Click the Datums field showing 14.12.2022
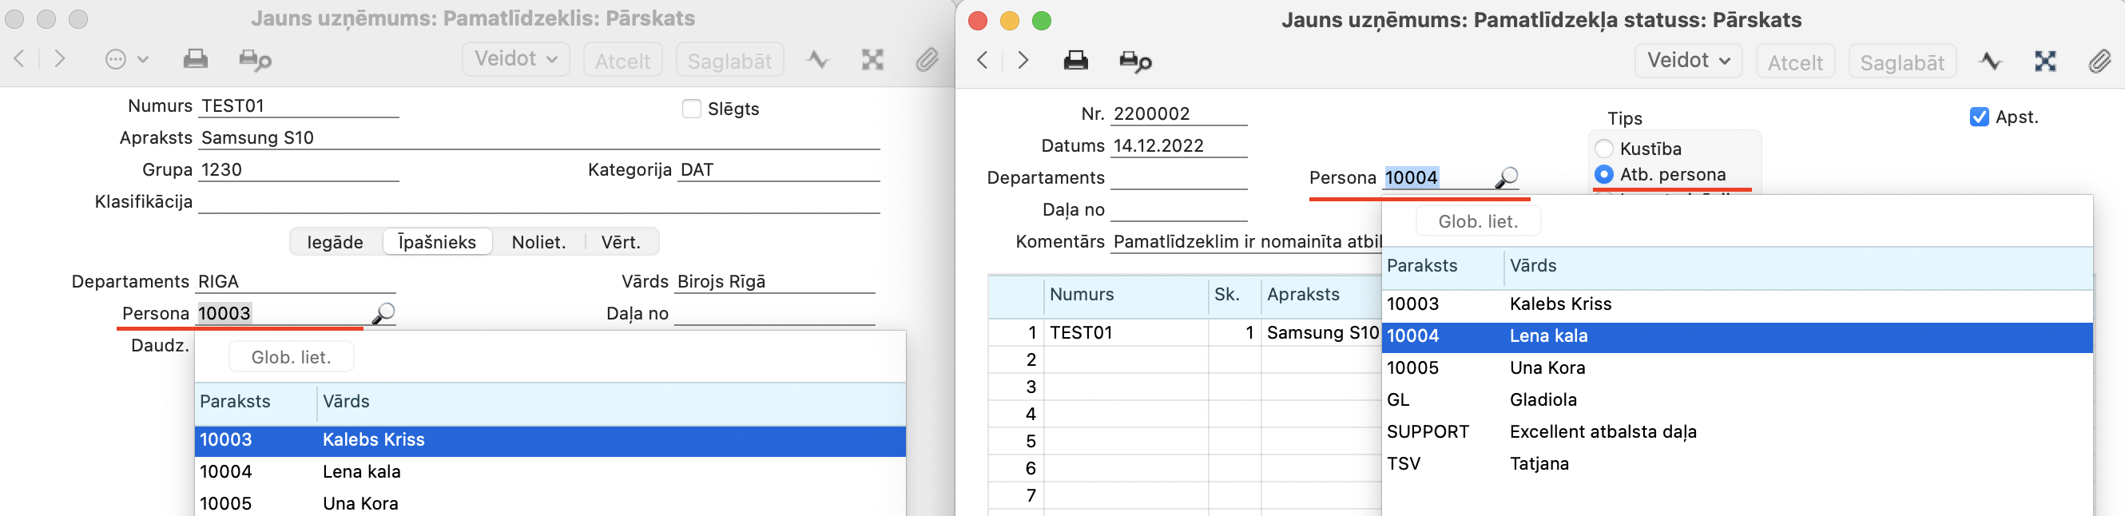The width and height of the screenshot is (2125, 516). click(x=1178, y=146)
